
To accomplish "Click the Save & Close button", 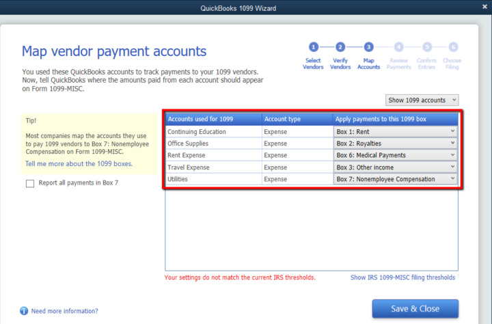I will coord(415,308).
